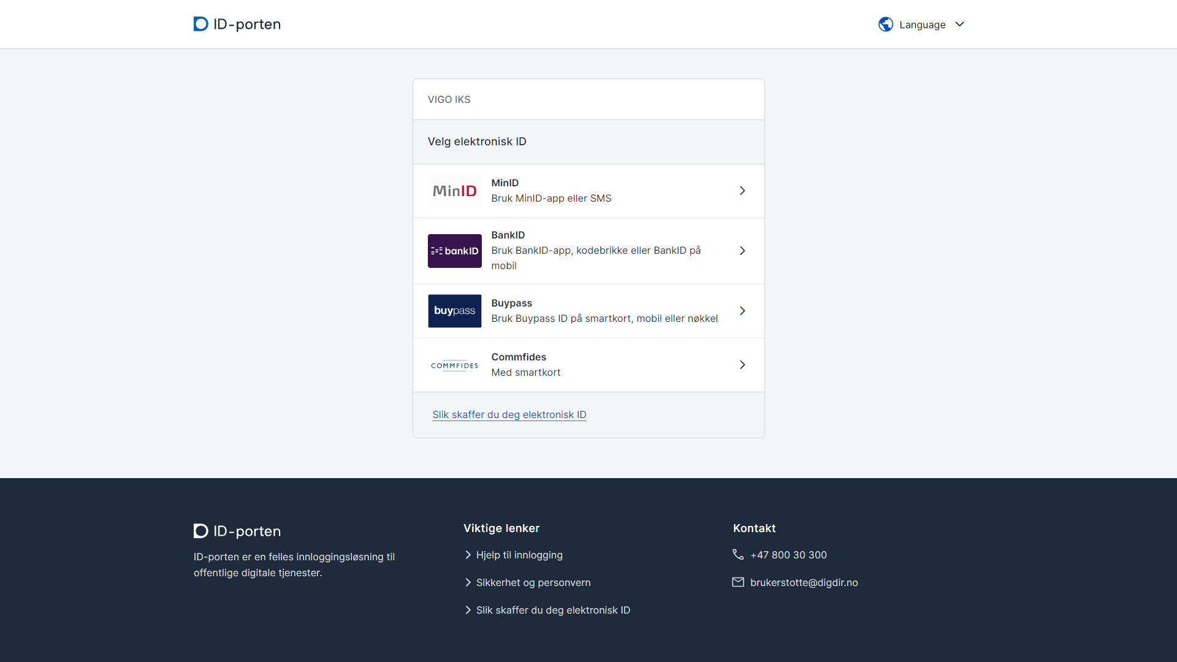Select the MinID login option title
1177x662 pixels.
tap(505, 183)
